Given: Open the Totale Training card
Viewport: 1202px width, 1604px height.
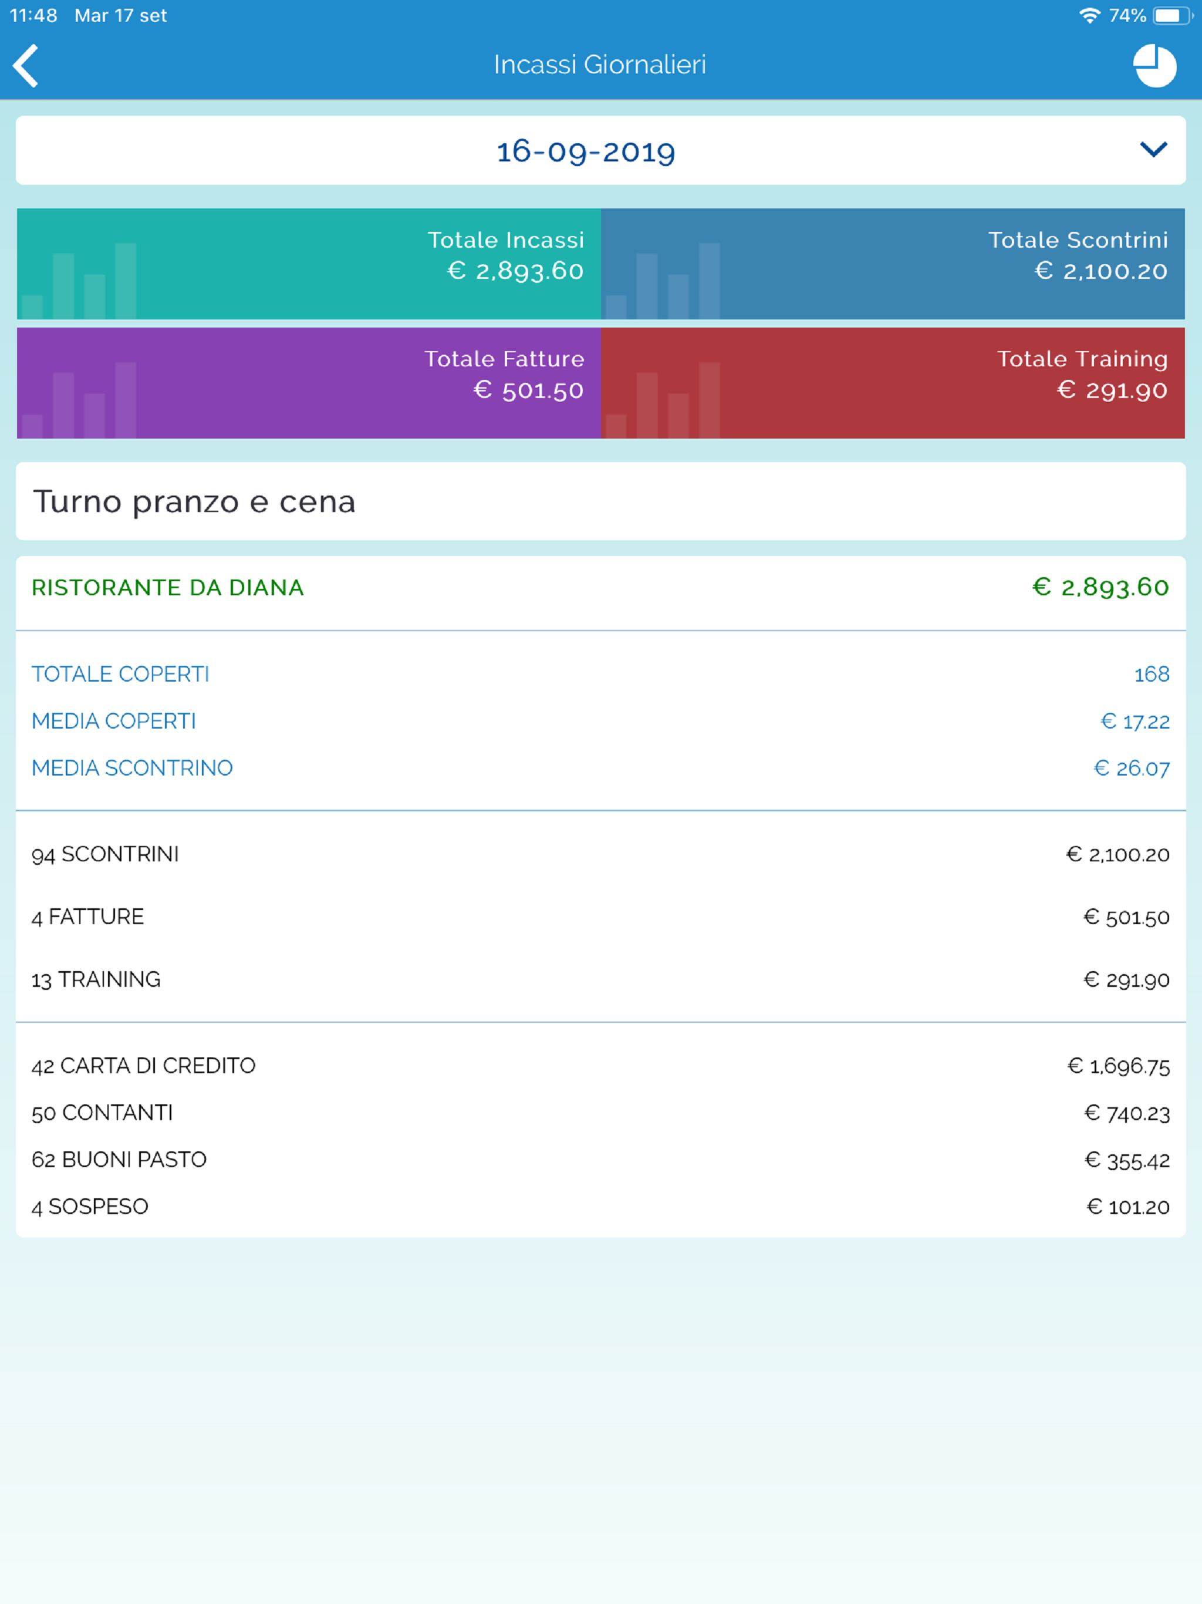Looking at the screenshot, I should click(893, 382).
